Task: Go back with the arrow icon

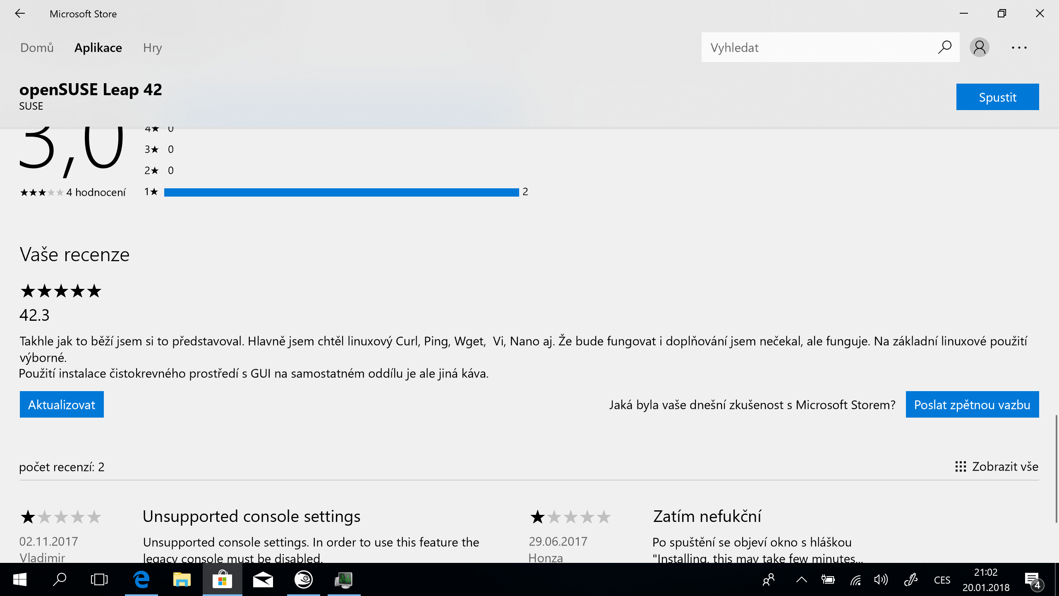Action: tap(20, 14)
